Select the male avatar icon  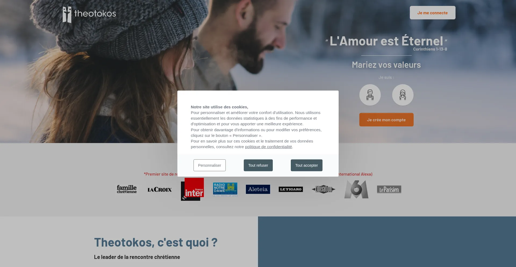(370, 95)
